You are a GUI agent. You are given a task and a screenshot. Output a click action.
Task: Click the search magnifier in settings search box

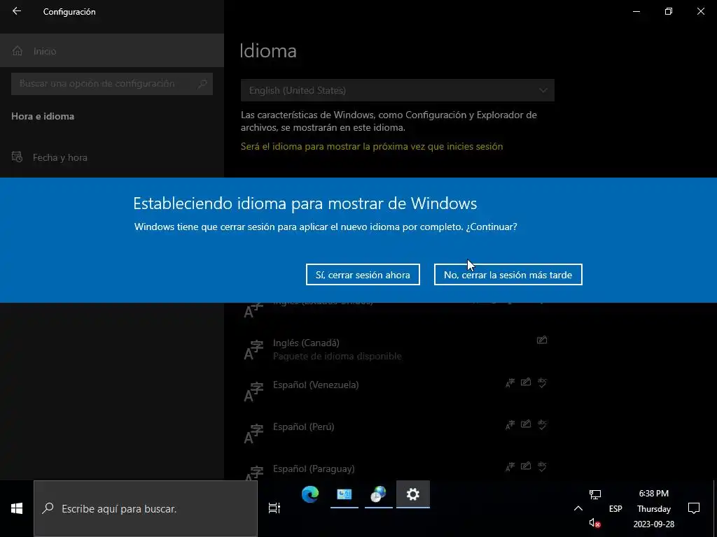[x=202, y=84]
